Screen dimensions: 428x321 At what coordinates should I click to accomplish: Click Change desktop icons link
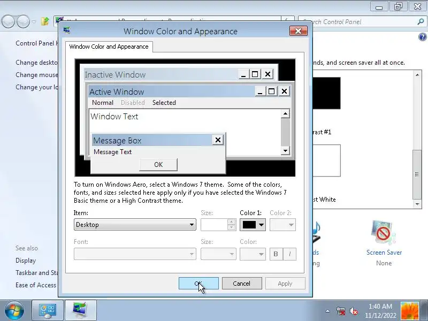[x=37, y=63]
